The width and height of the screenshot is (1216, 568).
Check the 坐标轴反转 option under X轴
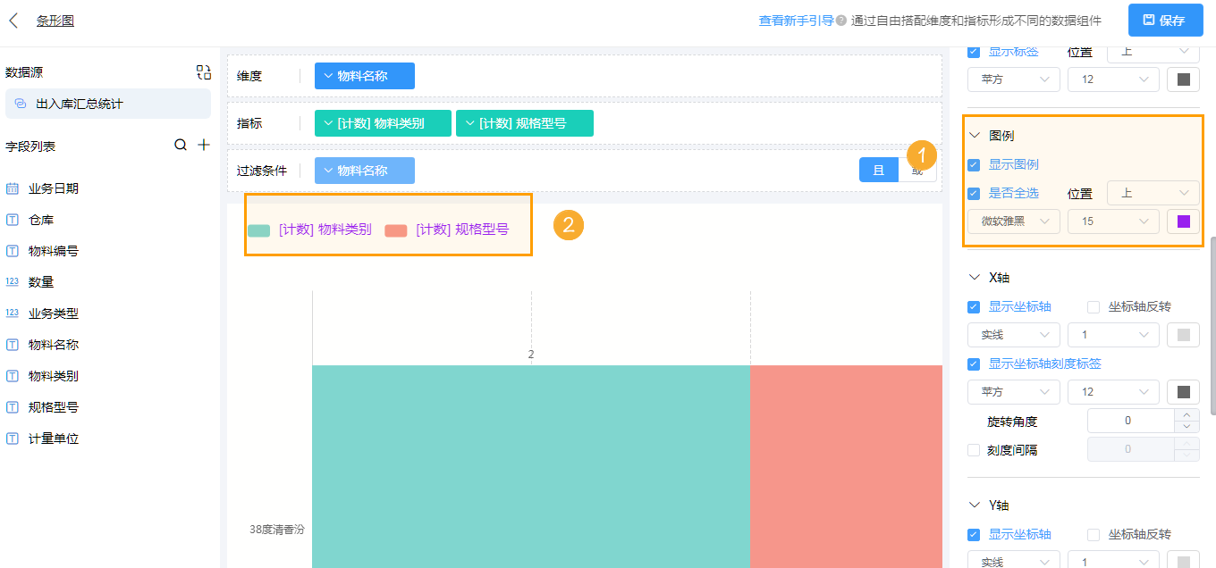click(1093, 306)
